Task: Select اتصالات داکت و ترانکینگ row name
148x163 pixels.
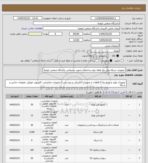Action: (98, 125)
